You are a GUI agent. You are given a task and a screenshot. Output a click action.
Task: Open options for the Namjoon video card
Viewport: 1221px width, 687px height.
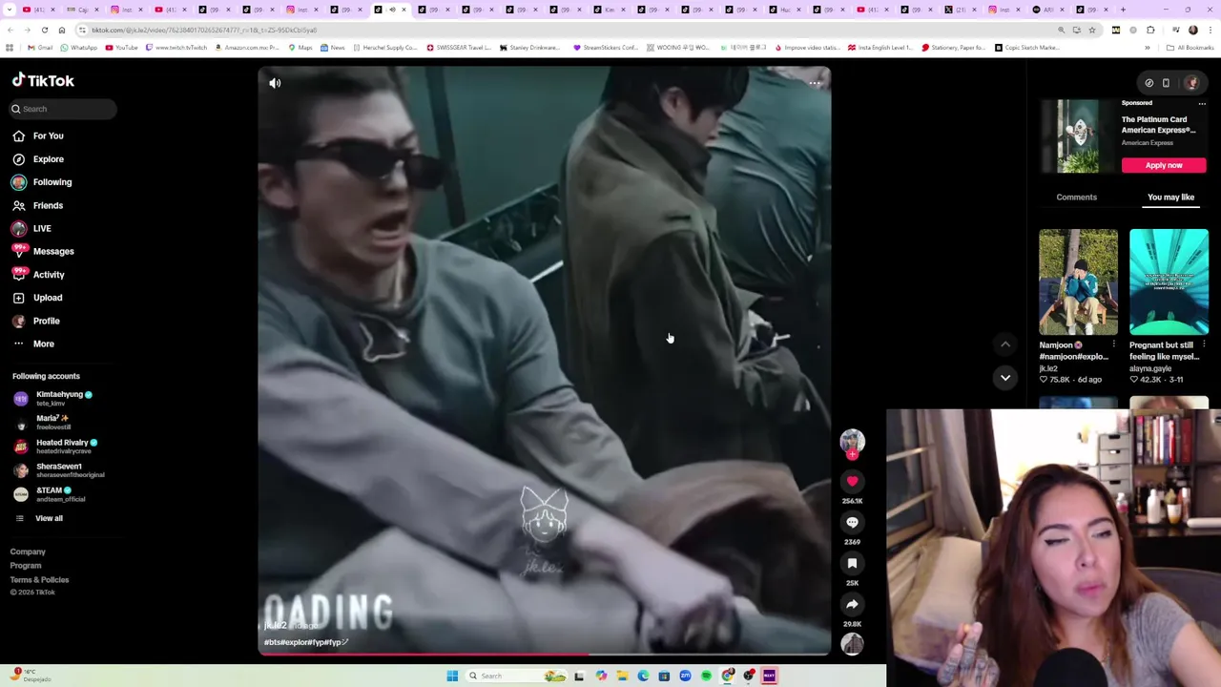coord(1113,344)
